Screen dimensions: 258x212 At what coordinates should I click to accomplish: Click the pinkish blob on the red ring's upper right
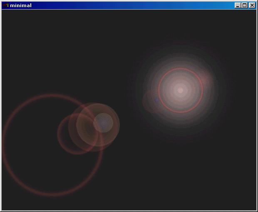coord(205,78)
